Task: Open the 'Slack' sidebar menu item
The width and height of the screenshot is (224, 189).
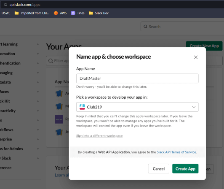Action: coord(5,158)
